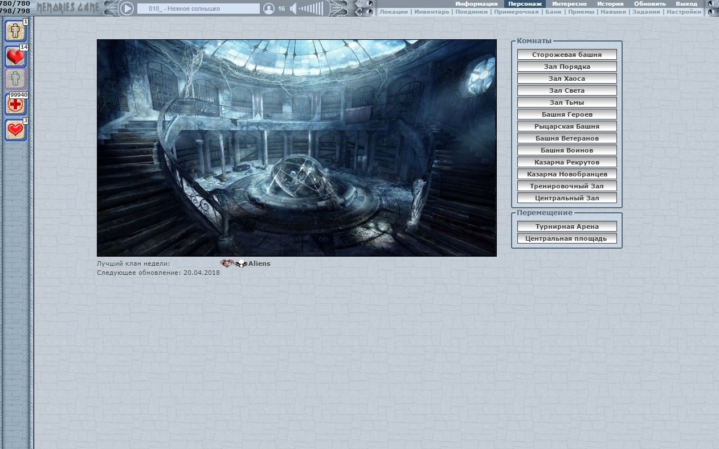This screenshot has height=449, width=719.
Task: Adjust the volume level bars
Action: coord(311,9)
